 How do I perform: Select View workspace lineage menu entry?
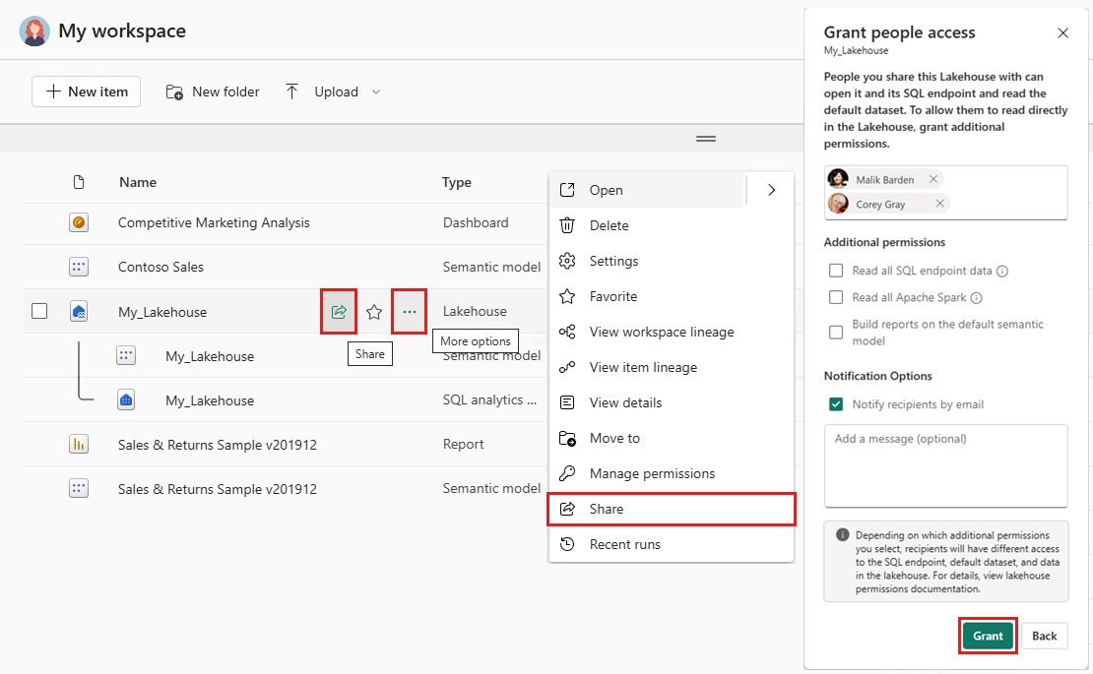click(x=662, y=332)
